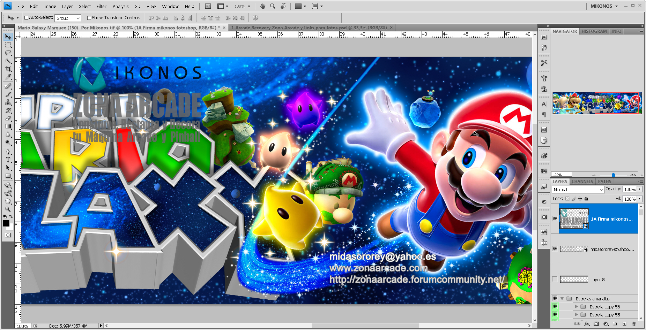Viewport: 646px width, 330px height.
Task: Select the Path Selection tool
Action: (8, 168)
